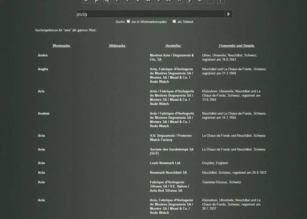
Task: Click 'Montres Avia / Degoumois & Cie. SA'
Action: [x=172, y=57]
